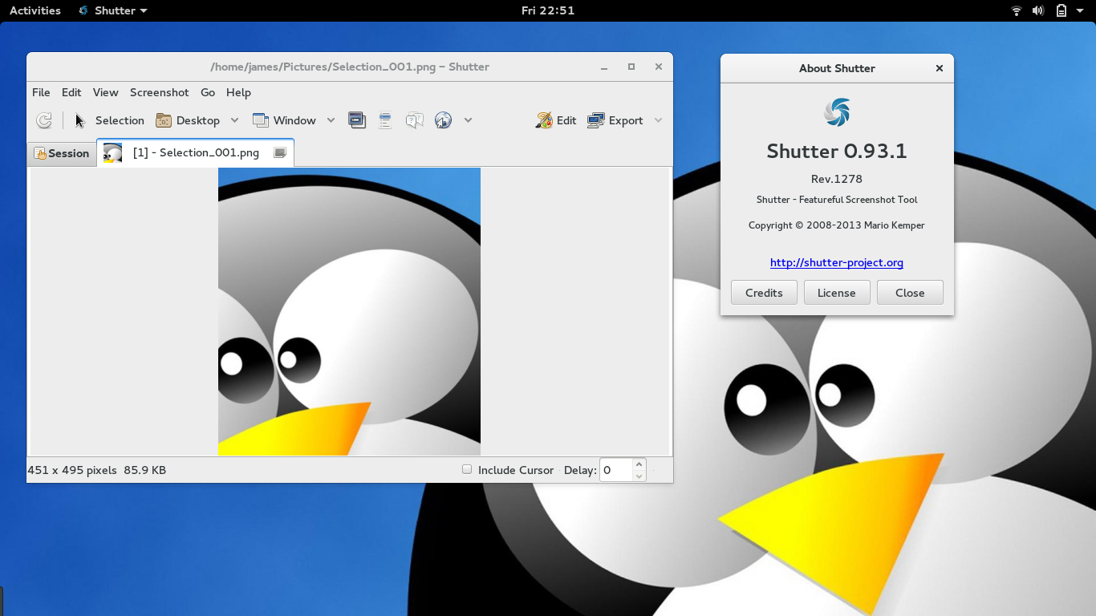
Task: Open the Help menu
Action: point(238,92)
